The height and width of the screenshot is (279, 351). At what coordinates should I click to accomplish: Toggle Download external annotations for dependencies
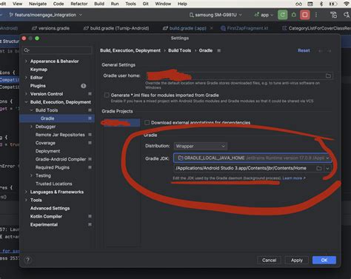[147, 122]
